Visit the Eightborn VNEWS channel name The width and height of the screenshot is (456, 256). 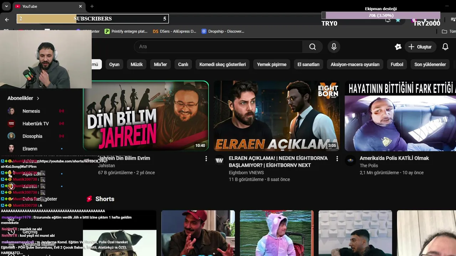tap(246, 172)
